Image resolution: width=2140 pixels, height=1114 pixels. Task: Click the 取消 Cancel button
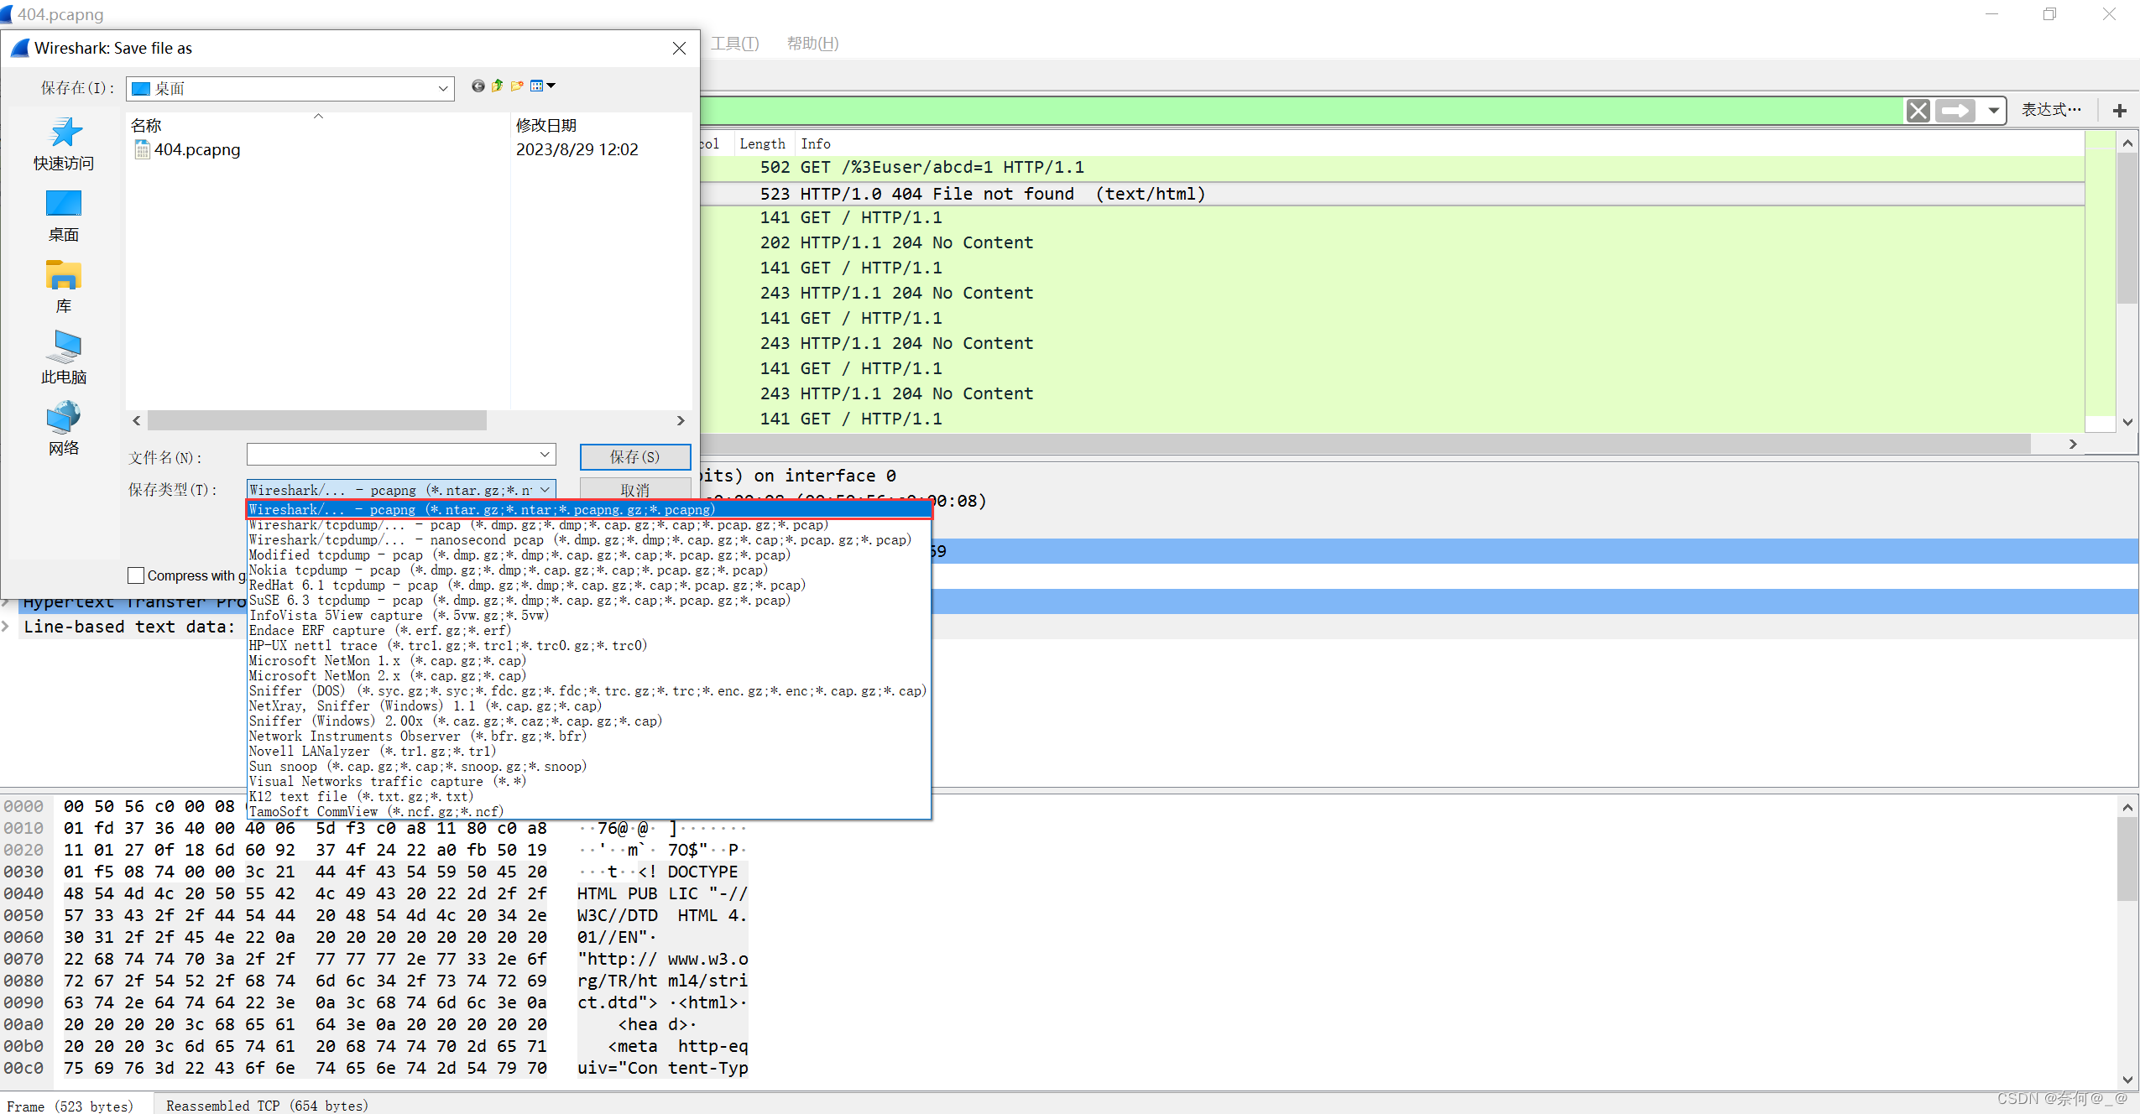click(x=635, y=490)
